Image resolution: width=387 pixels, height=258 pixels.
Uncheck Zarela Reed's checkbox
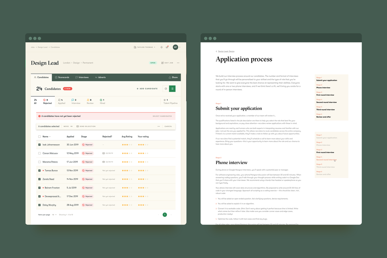[x=40, y=179]
